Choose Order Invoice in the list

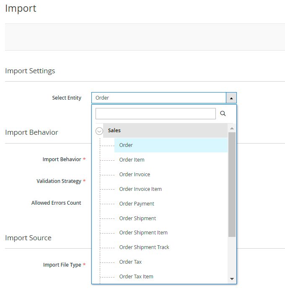tap(135, 175)
